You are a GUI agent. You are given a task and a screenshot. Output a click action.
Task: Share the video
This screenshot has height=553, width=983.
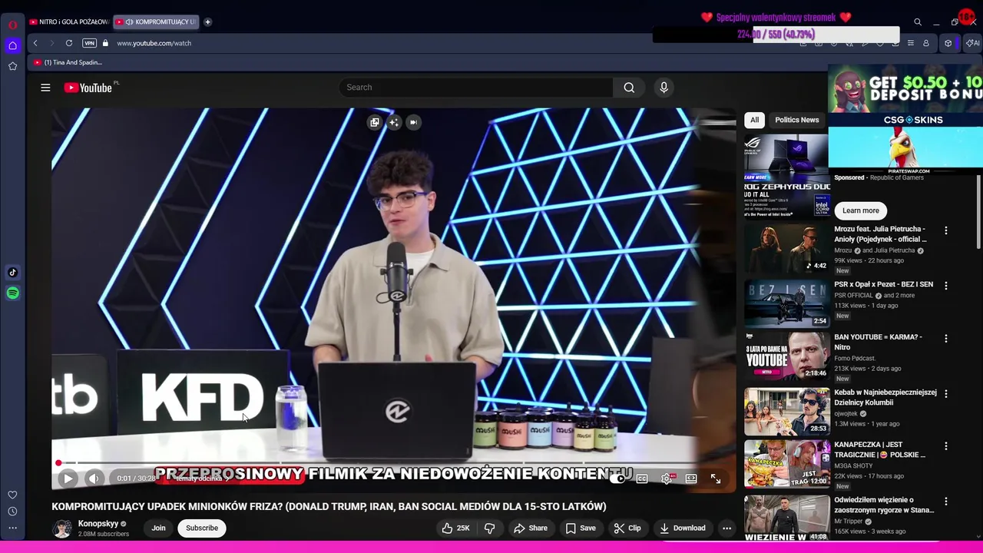pyautogui.click(x=531, y=528)
